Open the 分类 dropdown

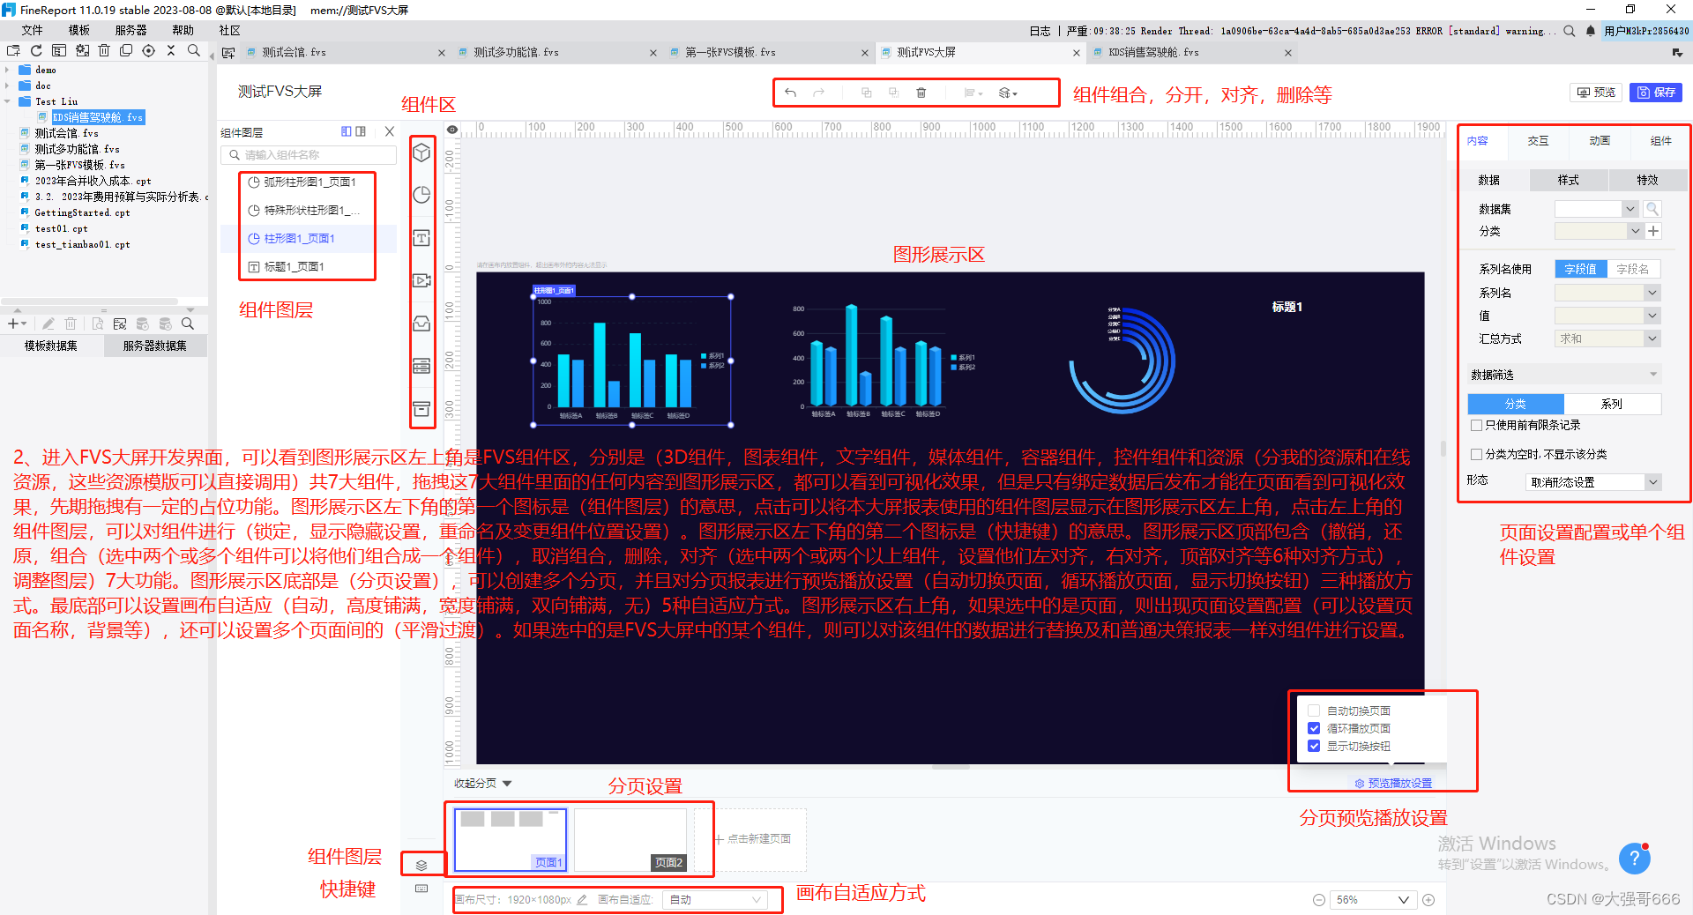pos(1598,231)
